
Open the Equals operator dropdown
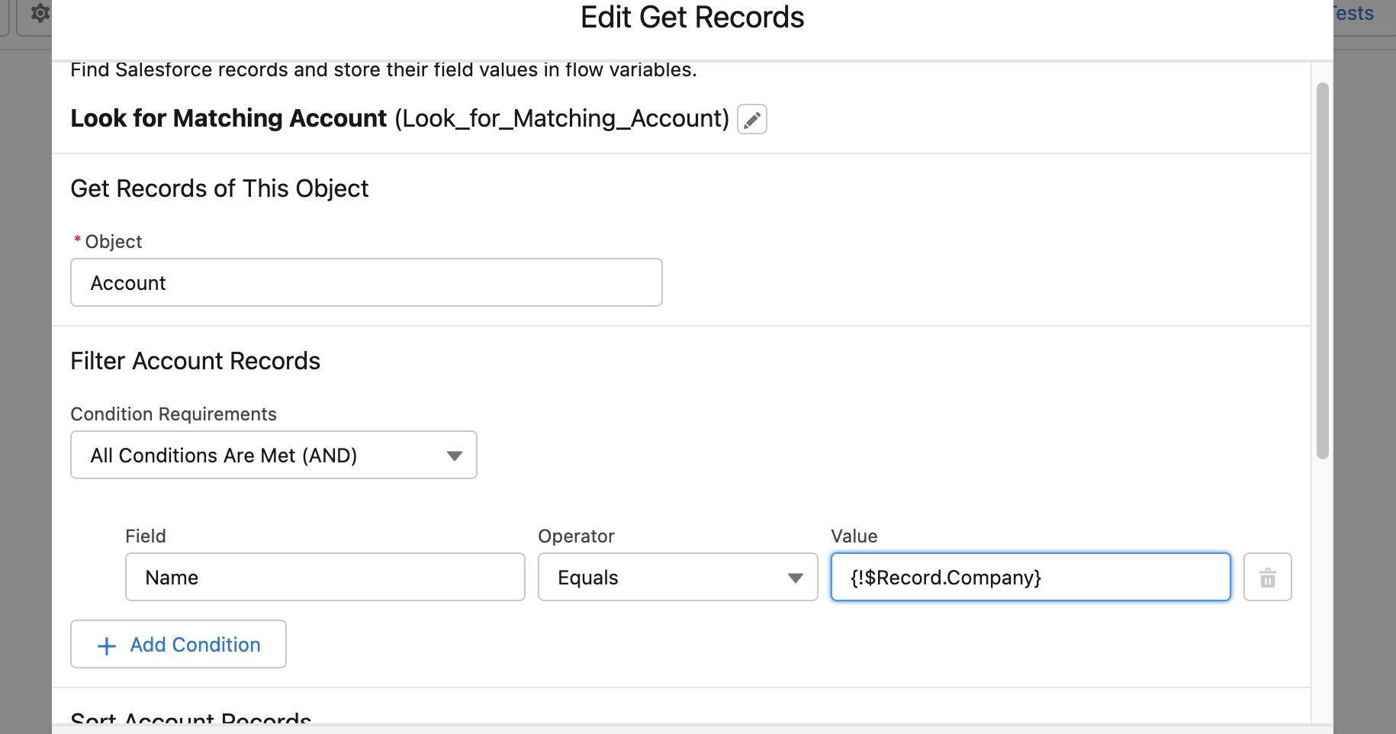(x=677, y=577)
